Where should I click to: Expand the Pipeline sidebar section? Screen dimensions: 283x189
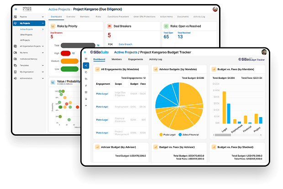click(x=43, y=17)
